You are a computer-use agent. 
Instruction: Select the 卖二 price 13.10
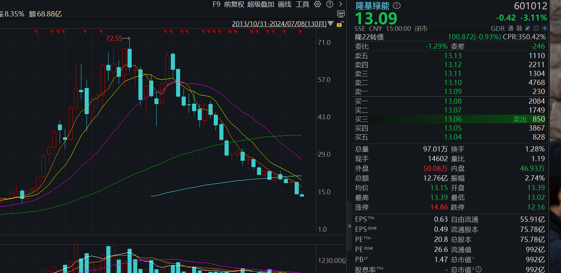(x=453, y=82)
